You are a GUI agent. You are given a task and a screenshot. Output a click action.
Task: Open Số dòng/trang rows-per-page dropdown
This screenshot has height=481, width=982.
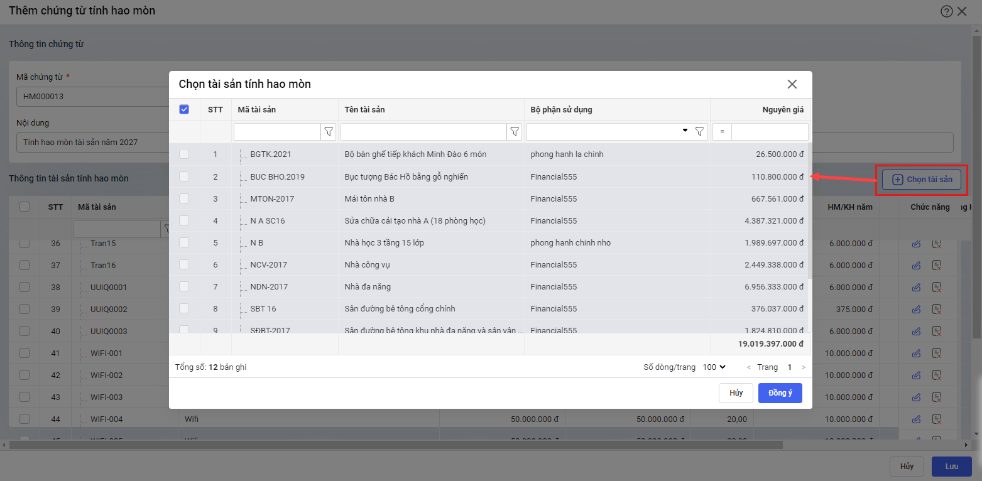pos(714,367)
